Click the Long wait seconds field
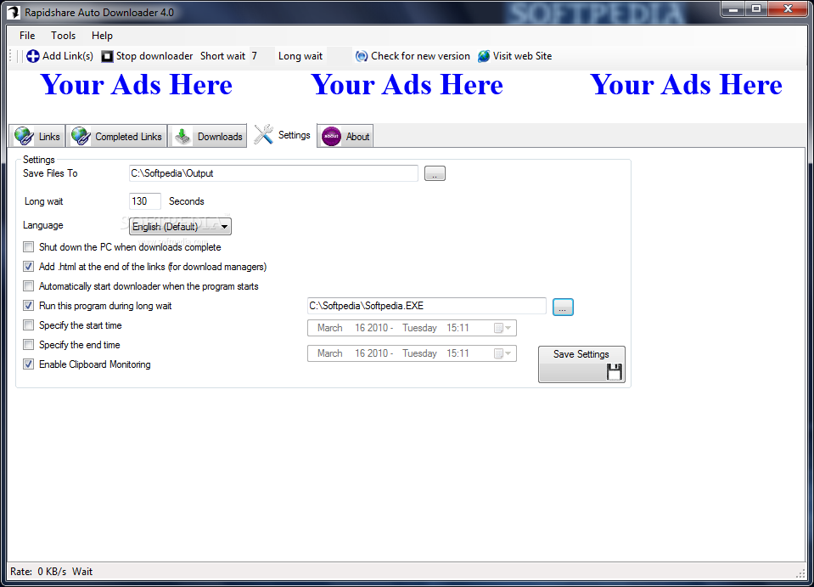The height and width of the screenshot is (587, 814). pos(145,201)
